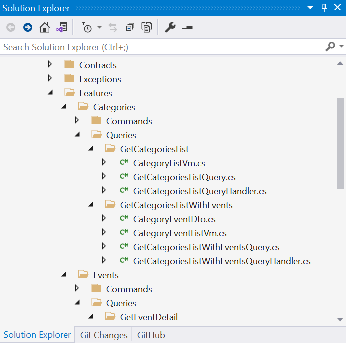This screenshot has width=346, height=343.
Task: Expand the GetCategoriesListWithEventsQuery.cs file arrow
Action: click(104, 246)
